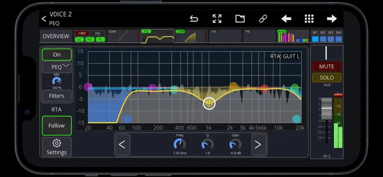The height and width of the screenshot is (177, 383).
Task: Solo the channel
Action: [x=327, y=77]
